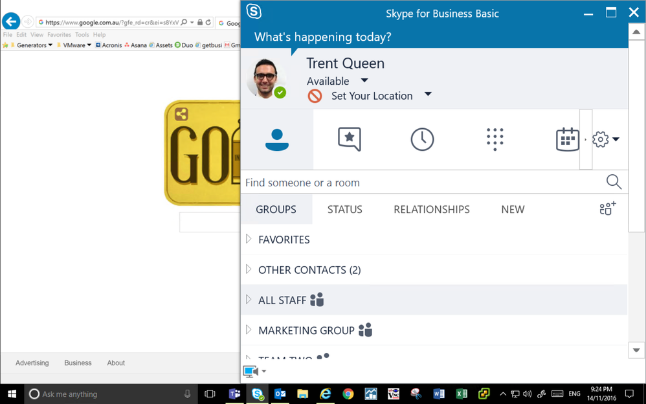
Task: Click the share icon on Google doodle
Action: pyautogui.click(x=181, y=114)
